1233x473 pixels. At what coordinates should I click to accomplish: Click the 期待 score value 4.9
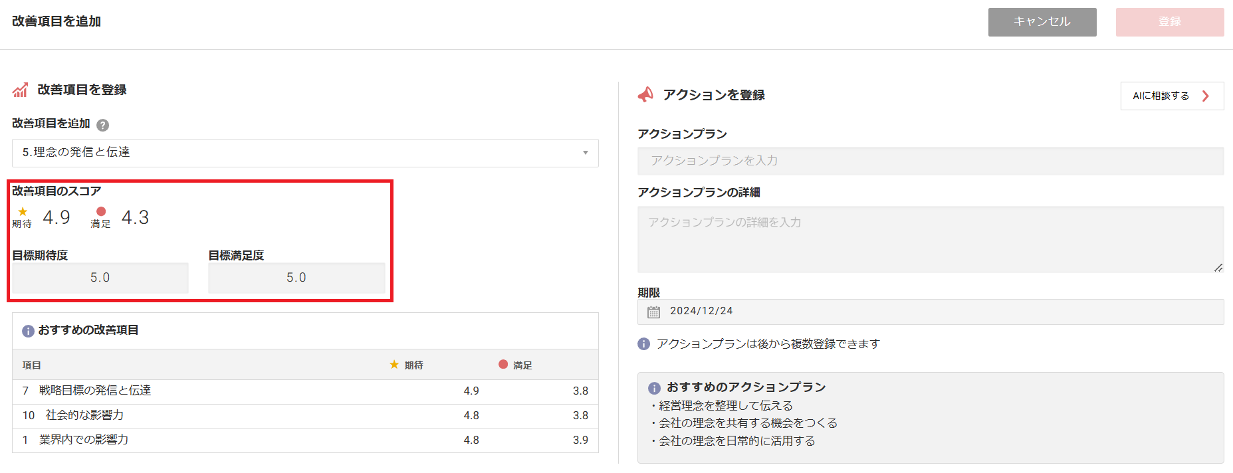click(x=56, y=218)
